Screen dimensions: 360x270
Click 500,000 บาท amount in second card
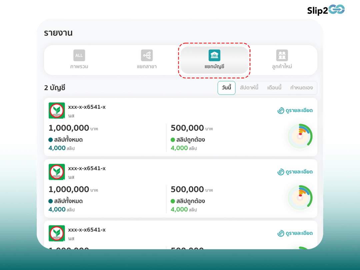tap(192, 189)
